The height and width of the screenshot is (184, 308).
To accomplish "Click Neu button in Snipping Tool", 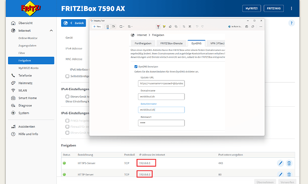I will pyautogui.click(x=97, y=26).
